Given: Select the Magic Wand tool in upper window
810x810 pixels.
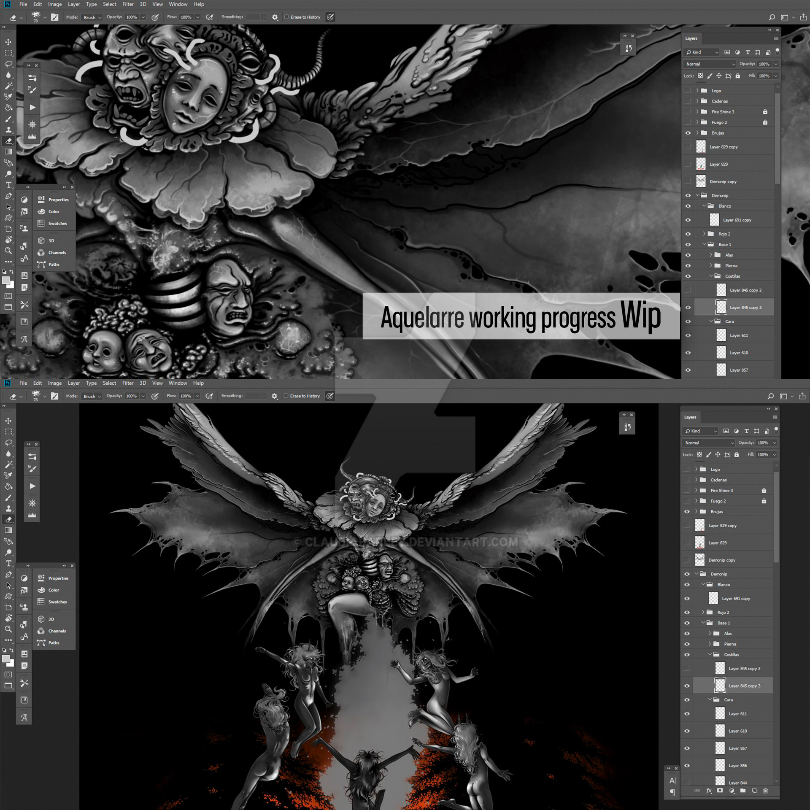Looking at the screenshot, I should [x=8, y=86].
